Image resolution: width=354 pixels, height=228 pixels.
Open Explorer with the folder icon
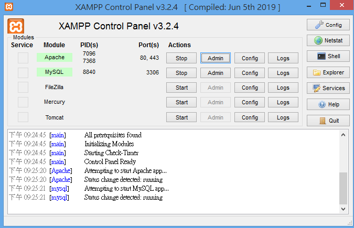[x=328, y=72]
